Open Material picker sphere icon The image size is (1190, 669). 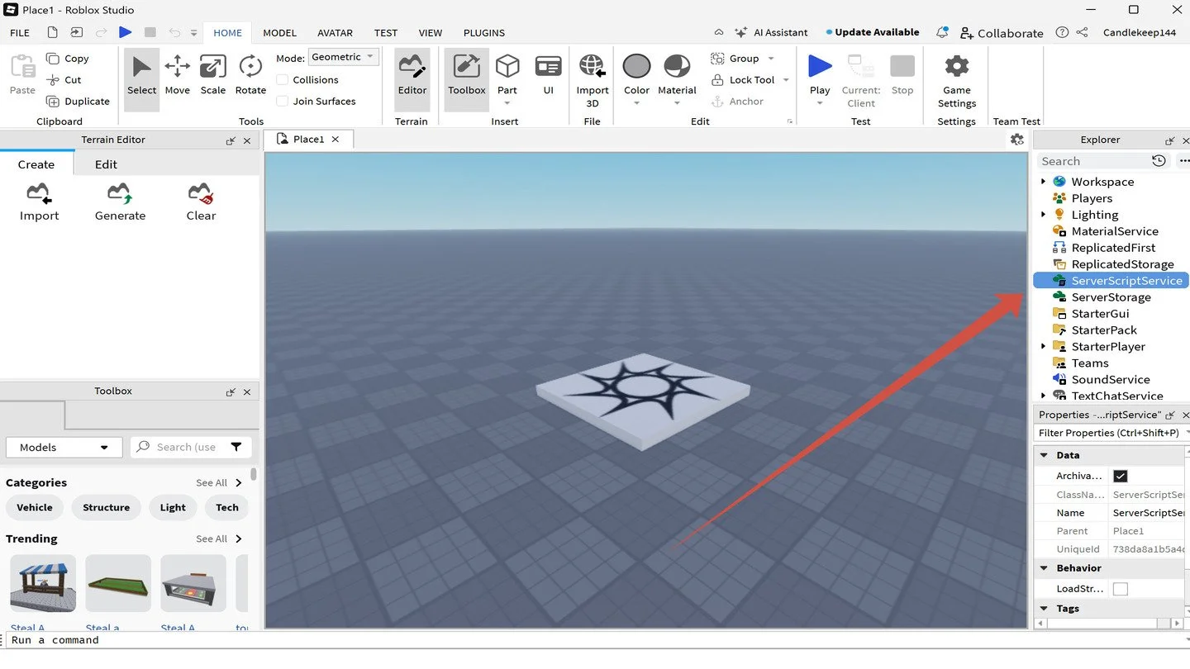tap(677, 66)
